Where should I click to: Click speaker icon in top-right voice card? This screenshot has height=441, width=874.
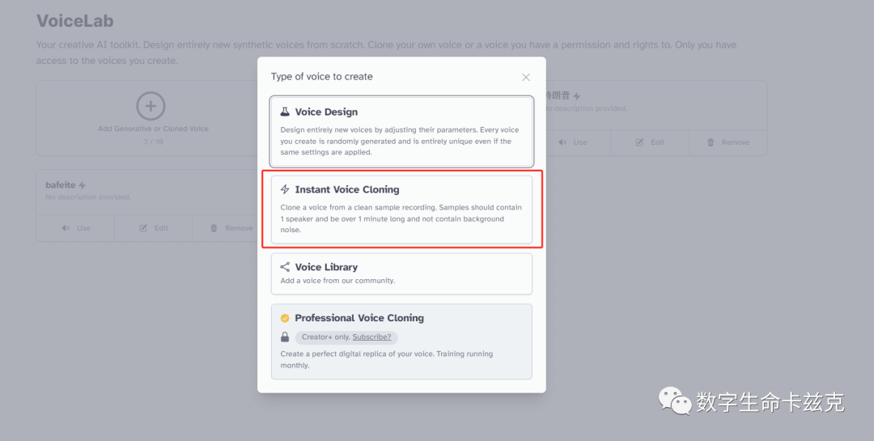(563, 142)
